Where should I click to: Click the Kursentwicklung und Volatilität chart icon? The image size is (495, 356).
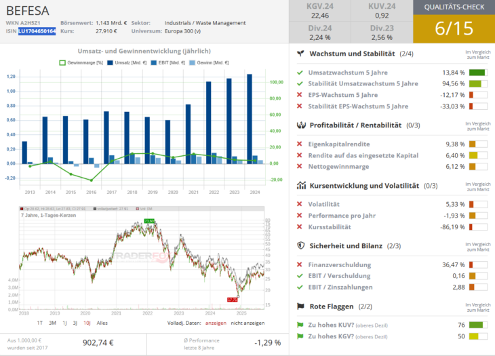coord(301,186)
